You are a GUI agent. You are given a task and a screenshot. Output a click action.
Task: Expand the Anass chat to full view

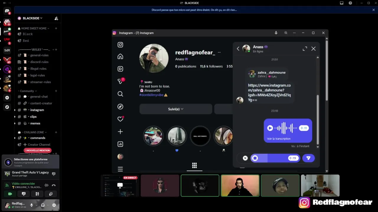305,49
